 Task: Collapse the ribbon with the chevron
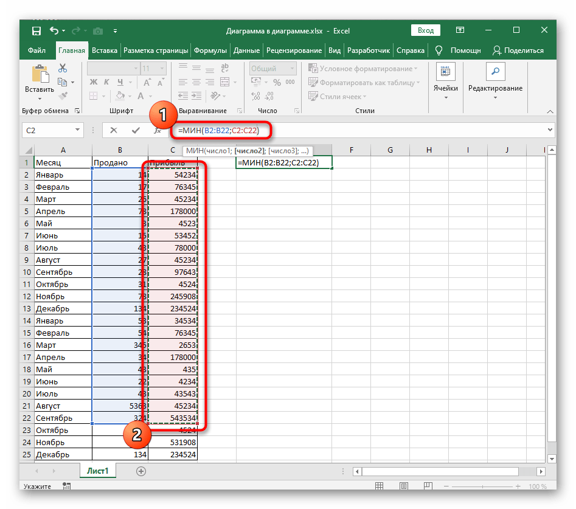coord(550,111)
